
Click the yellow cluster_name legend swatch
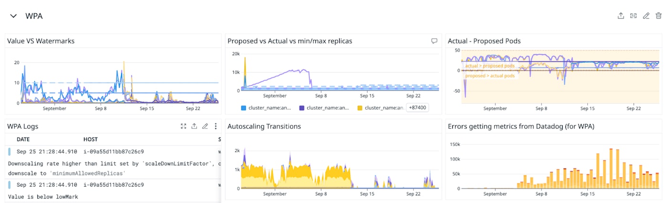(x=360, y=108)
